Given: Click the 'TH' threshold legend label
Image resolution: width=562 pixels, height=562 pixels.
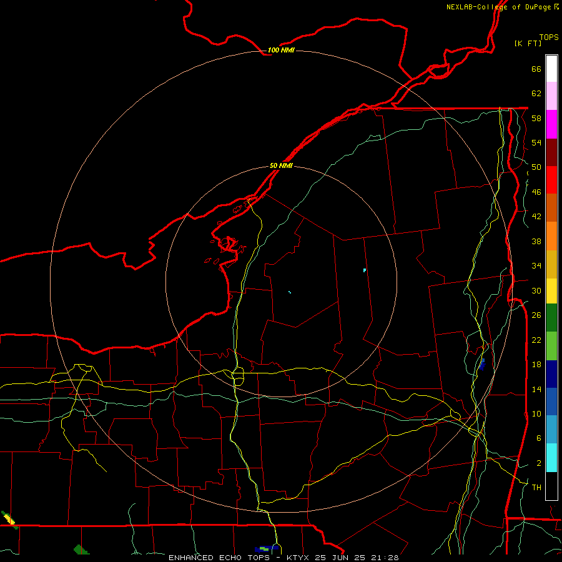Looking at the screenshot, I should point(536,488).
